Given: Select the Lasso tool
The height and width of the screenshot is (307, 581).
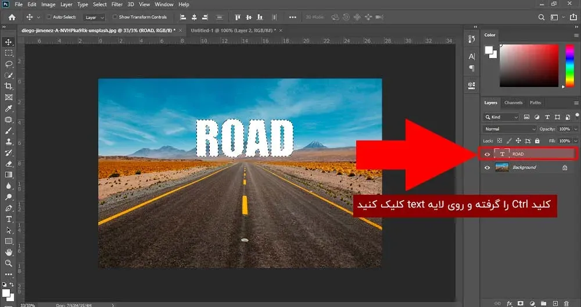Looking at the screenshot, I should click(9, 64).
